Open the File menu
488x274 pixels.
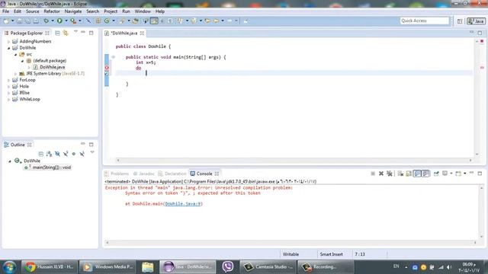coord(5,11)
